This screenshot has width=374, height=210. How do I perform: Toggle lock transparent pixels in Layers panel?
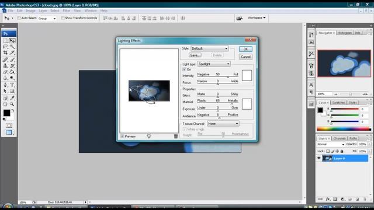pos(328,151)
